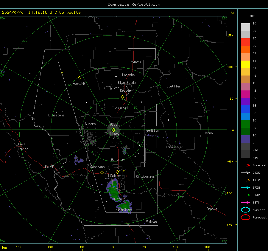Click the RedDeer city label

coord(126,90)
